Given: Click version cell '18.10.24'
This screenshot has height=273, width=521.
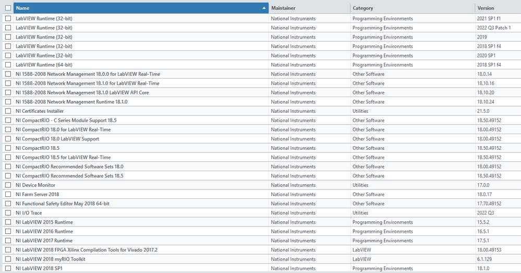Looking at the screenshot, I should pos(486,102).
